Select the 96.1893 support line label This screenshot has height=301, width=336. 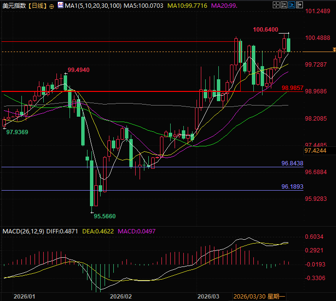pyautogui.click(x=292, y=187)
